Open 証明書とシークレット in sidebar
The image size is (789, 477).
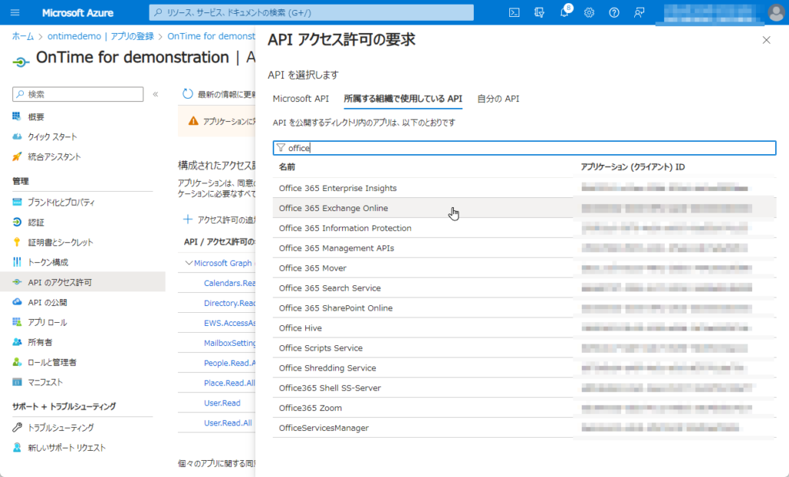click(60, 242)
